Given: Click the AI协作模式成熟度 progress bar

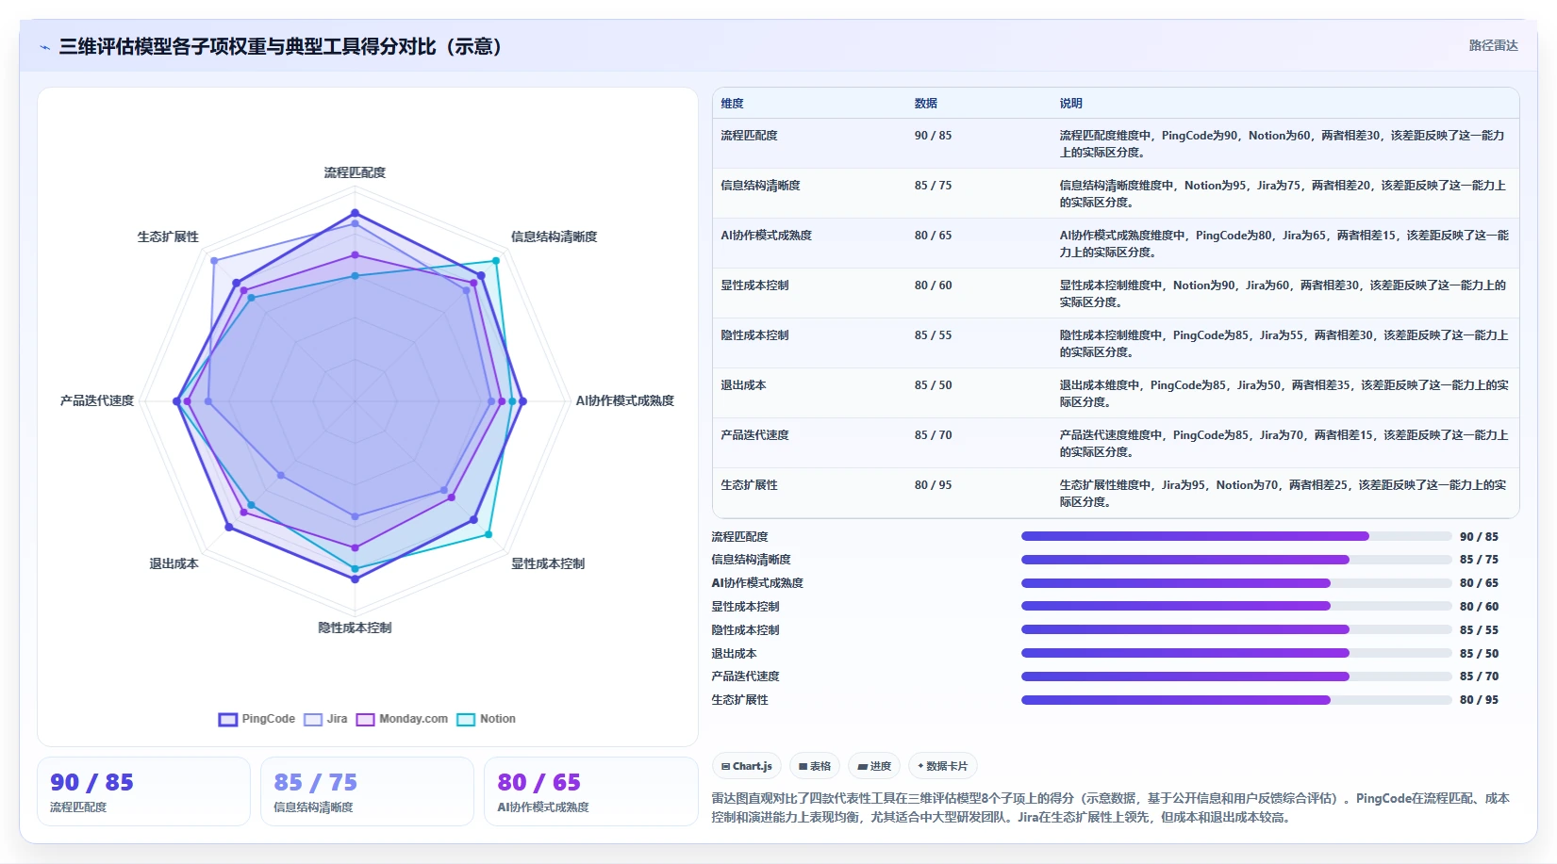Looking at the screenshot, I should pyautogui.click(x=1236, y=583).
